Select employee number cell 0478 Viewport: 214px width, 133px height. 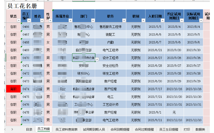coord(26,112)
